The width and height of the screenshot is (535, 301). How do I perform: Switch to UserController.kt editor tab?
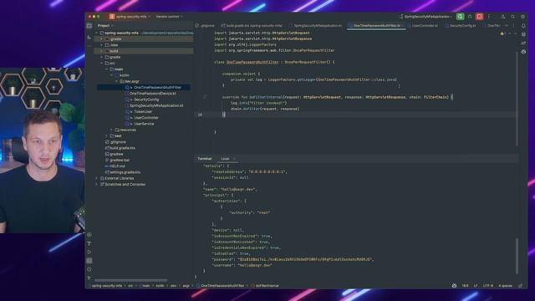click(422, 26)
